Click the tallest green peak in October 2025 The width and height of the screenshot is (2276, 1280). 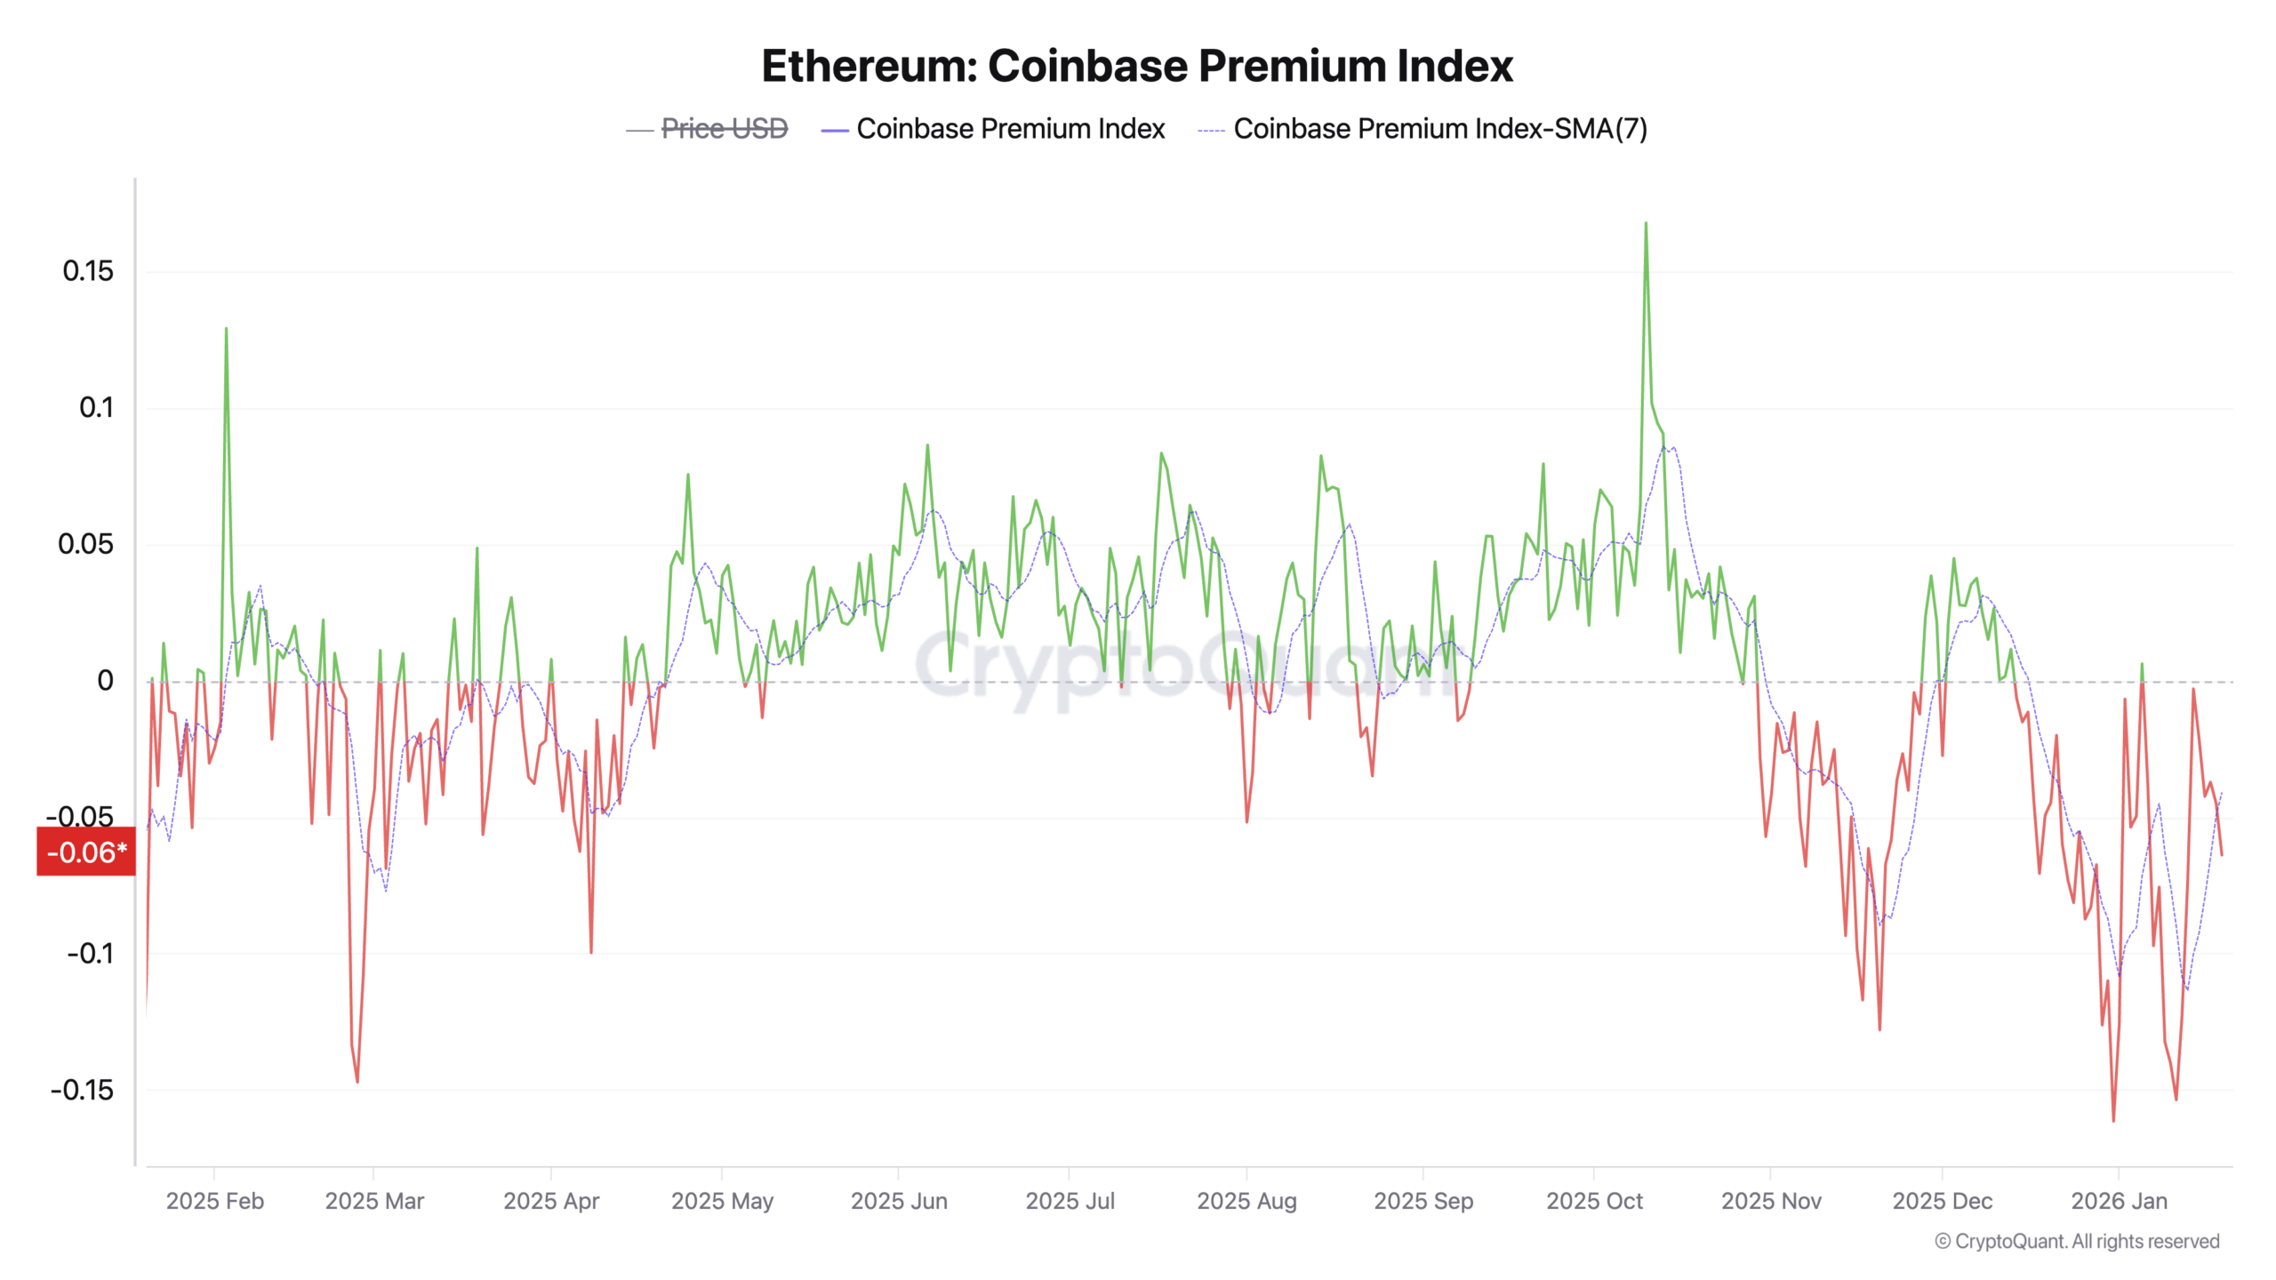coord(1646,224)
